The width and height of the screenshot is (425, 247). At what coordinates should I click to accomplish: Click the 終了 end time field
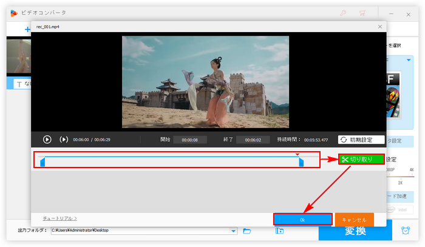(x=253, y=140)
